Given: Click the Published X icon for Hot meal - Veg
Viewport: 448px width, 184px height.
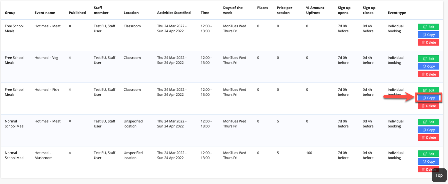Looking at the screenshot, I should [70, 58].
